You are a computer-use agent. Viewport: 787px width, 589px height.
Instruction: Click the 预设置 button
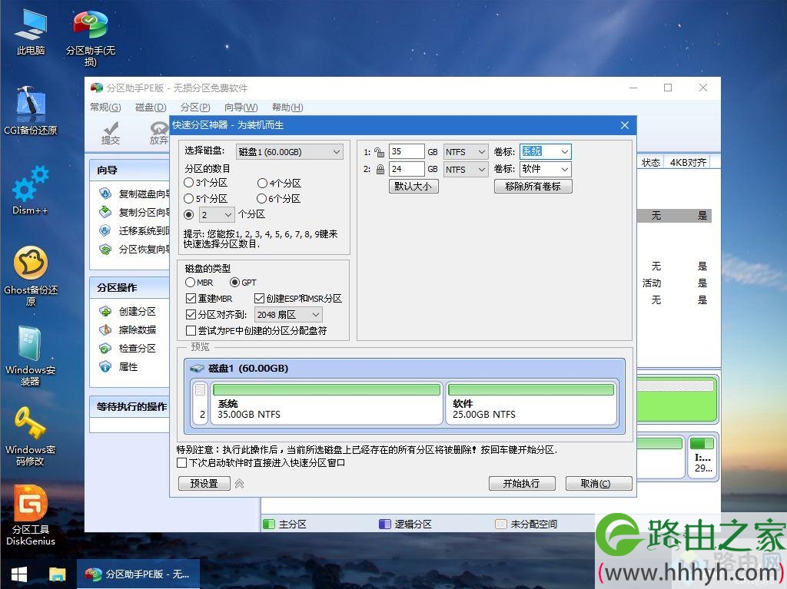(204, 484)
